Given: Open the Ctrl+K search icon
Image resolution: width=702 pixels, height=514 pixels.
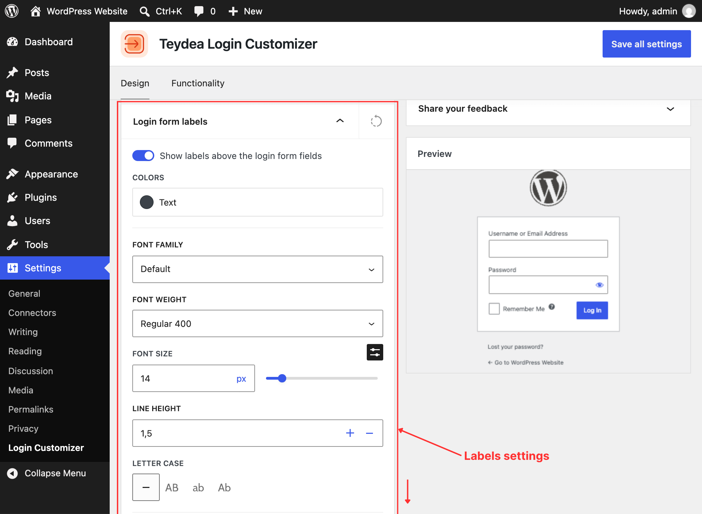Looking at the screenshot, I should (144, 11).
